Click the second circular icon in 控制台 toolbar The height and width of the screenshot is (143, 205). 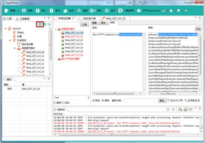click(173, 109)
